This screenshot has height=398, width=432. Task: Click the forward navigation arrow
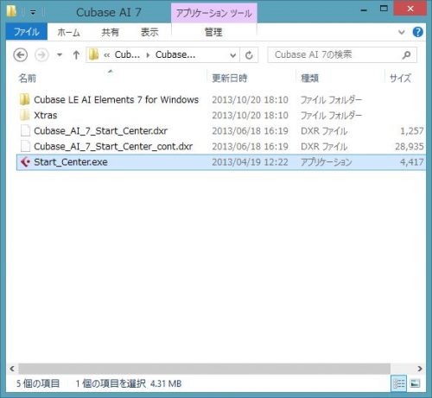[41, 54]
